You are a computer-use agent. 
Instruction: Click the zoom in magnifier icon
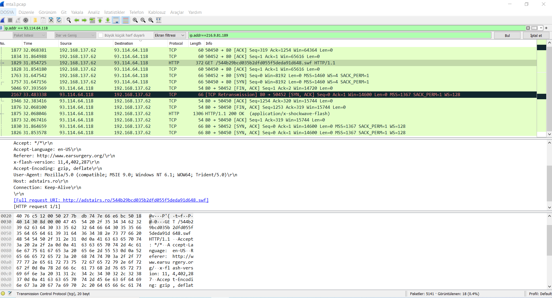tap(135, 20)
